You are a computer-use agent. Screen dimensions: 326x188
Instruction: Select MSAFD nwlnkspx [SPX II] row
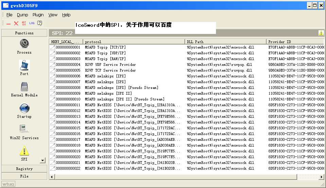click(187, 93)
